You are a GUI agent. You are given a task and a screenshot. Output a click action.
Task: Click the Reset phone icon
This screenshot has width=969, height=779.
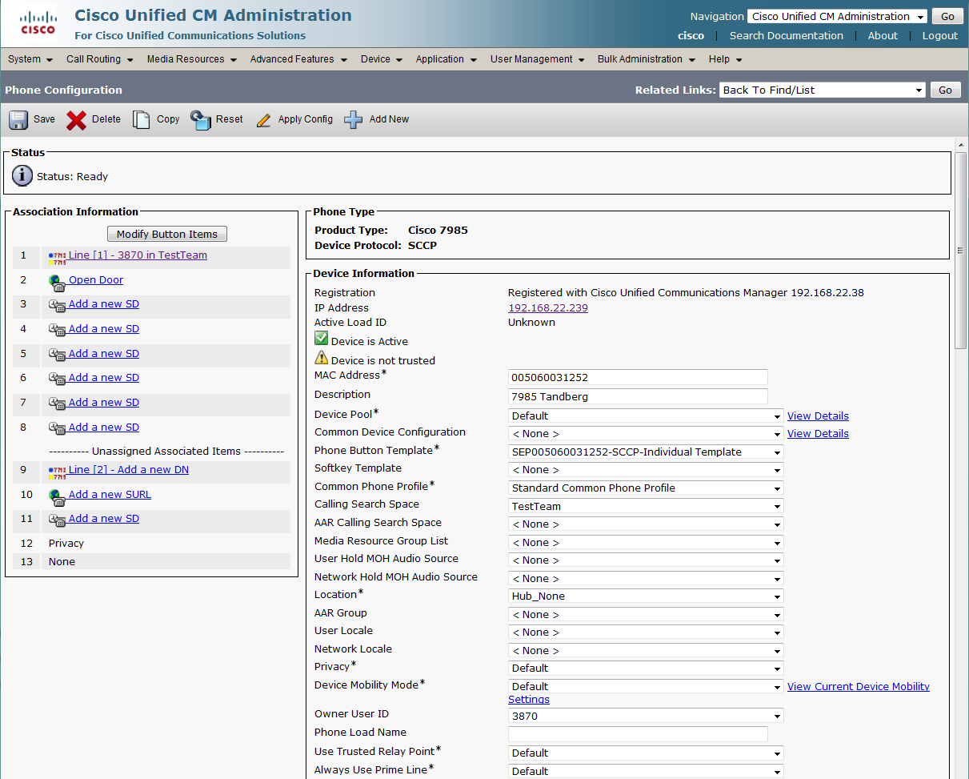(200, 119)
